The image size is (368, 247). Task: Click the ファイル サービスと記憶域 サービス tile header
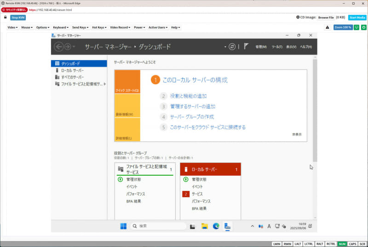tap(145, 169)
